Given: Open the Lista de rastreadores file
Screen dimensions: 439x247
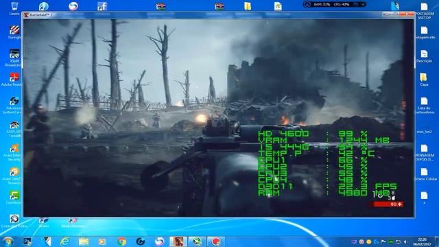Looking at the screenshot, I should (425, 105).
